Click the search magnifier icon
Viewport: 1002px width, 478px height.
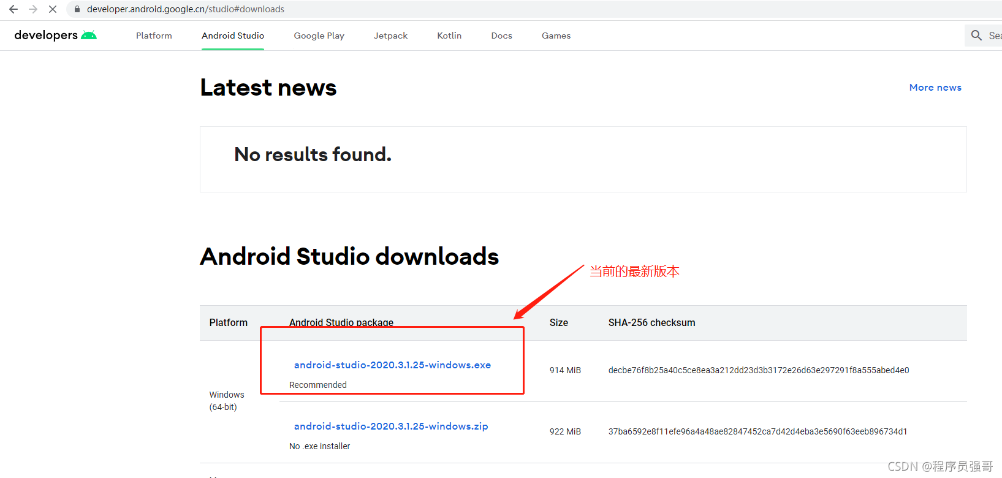(x=976, y=36)
